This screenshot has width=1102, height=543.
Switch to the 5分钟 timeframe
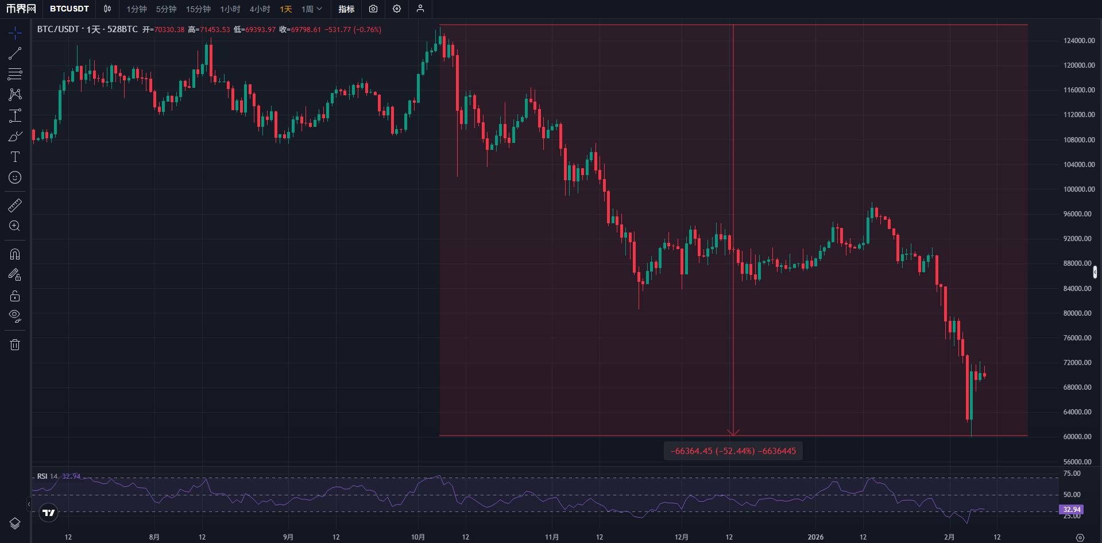tap(167, 9)
